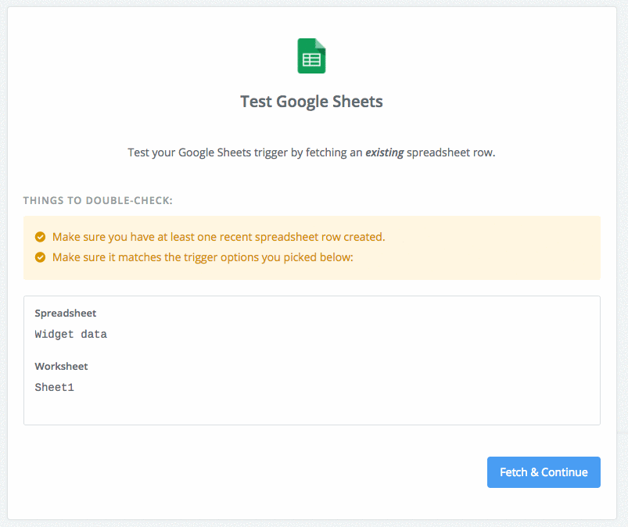Select the 'Test Google Sheets' heading
628x527 pixels.
(311, 102)
